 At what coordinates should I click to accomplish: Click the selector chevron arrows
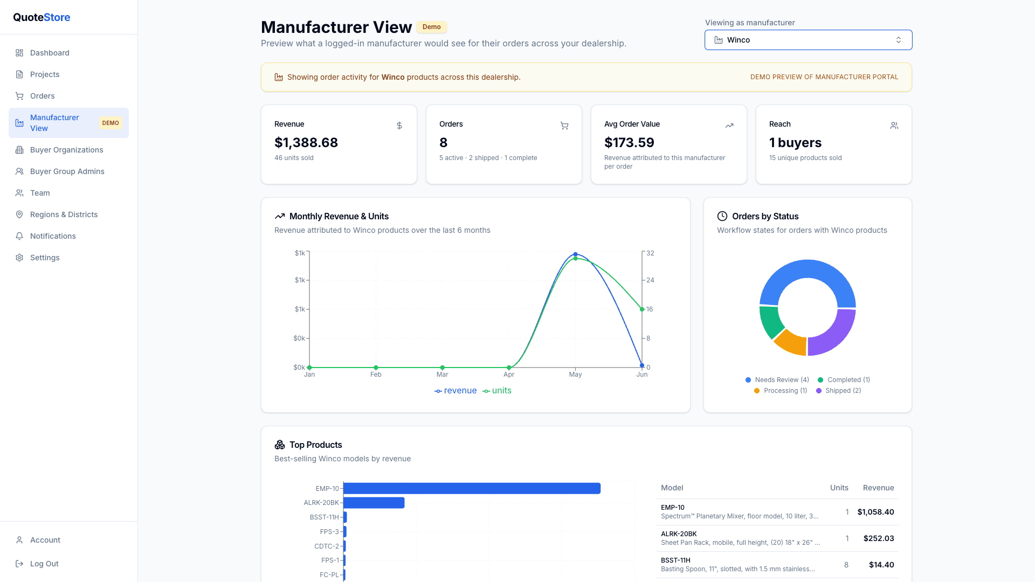[899, 40]
